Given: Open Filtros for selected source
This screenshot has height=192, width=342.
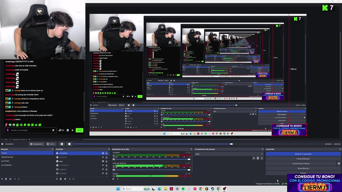Looking at the screenshot, I should tap(51, 144).
